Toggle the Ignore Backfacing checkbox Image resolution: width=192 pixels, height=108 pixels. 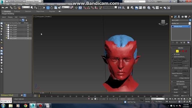coord(173,57)
